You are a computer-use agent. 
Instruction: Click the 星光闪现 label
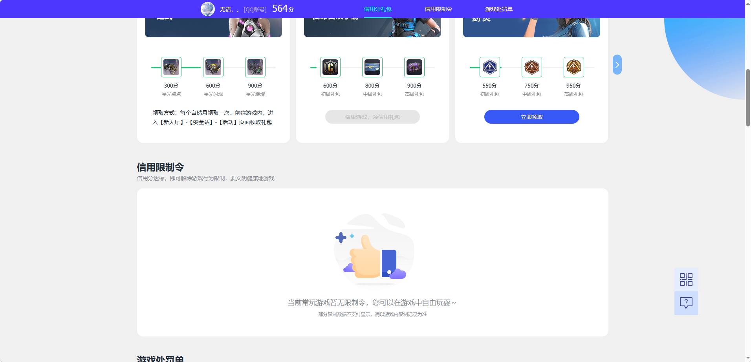(x=213, y=94)
